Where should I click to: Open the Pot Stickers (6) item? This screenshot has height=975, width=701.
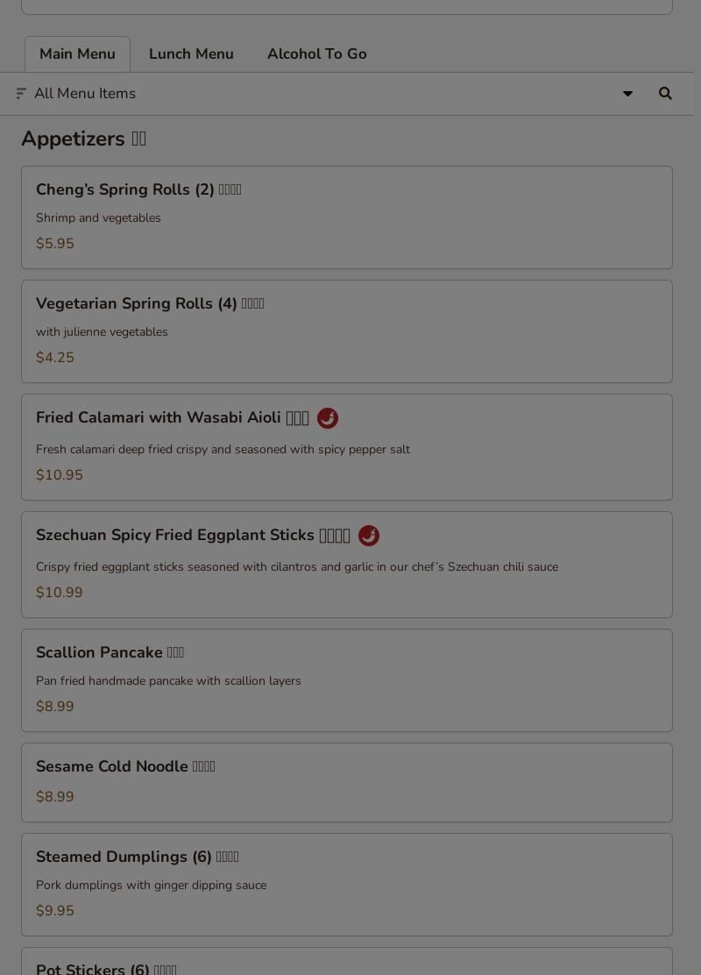tap(347, 961)
